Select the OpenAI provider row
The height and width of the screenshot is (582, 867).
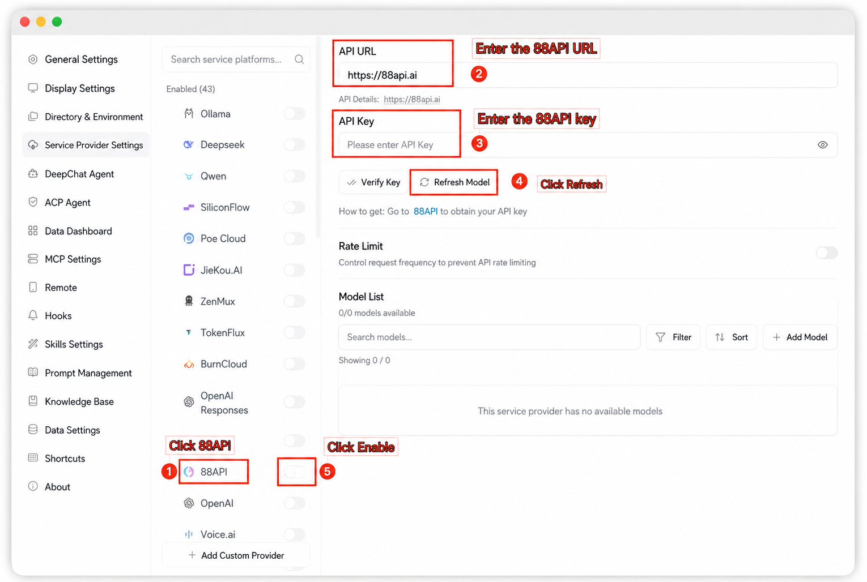coord(217,503)
